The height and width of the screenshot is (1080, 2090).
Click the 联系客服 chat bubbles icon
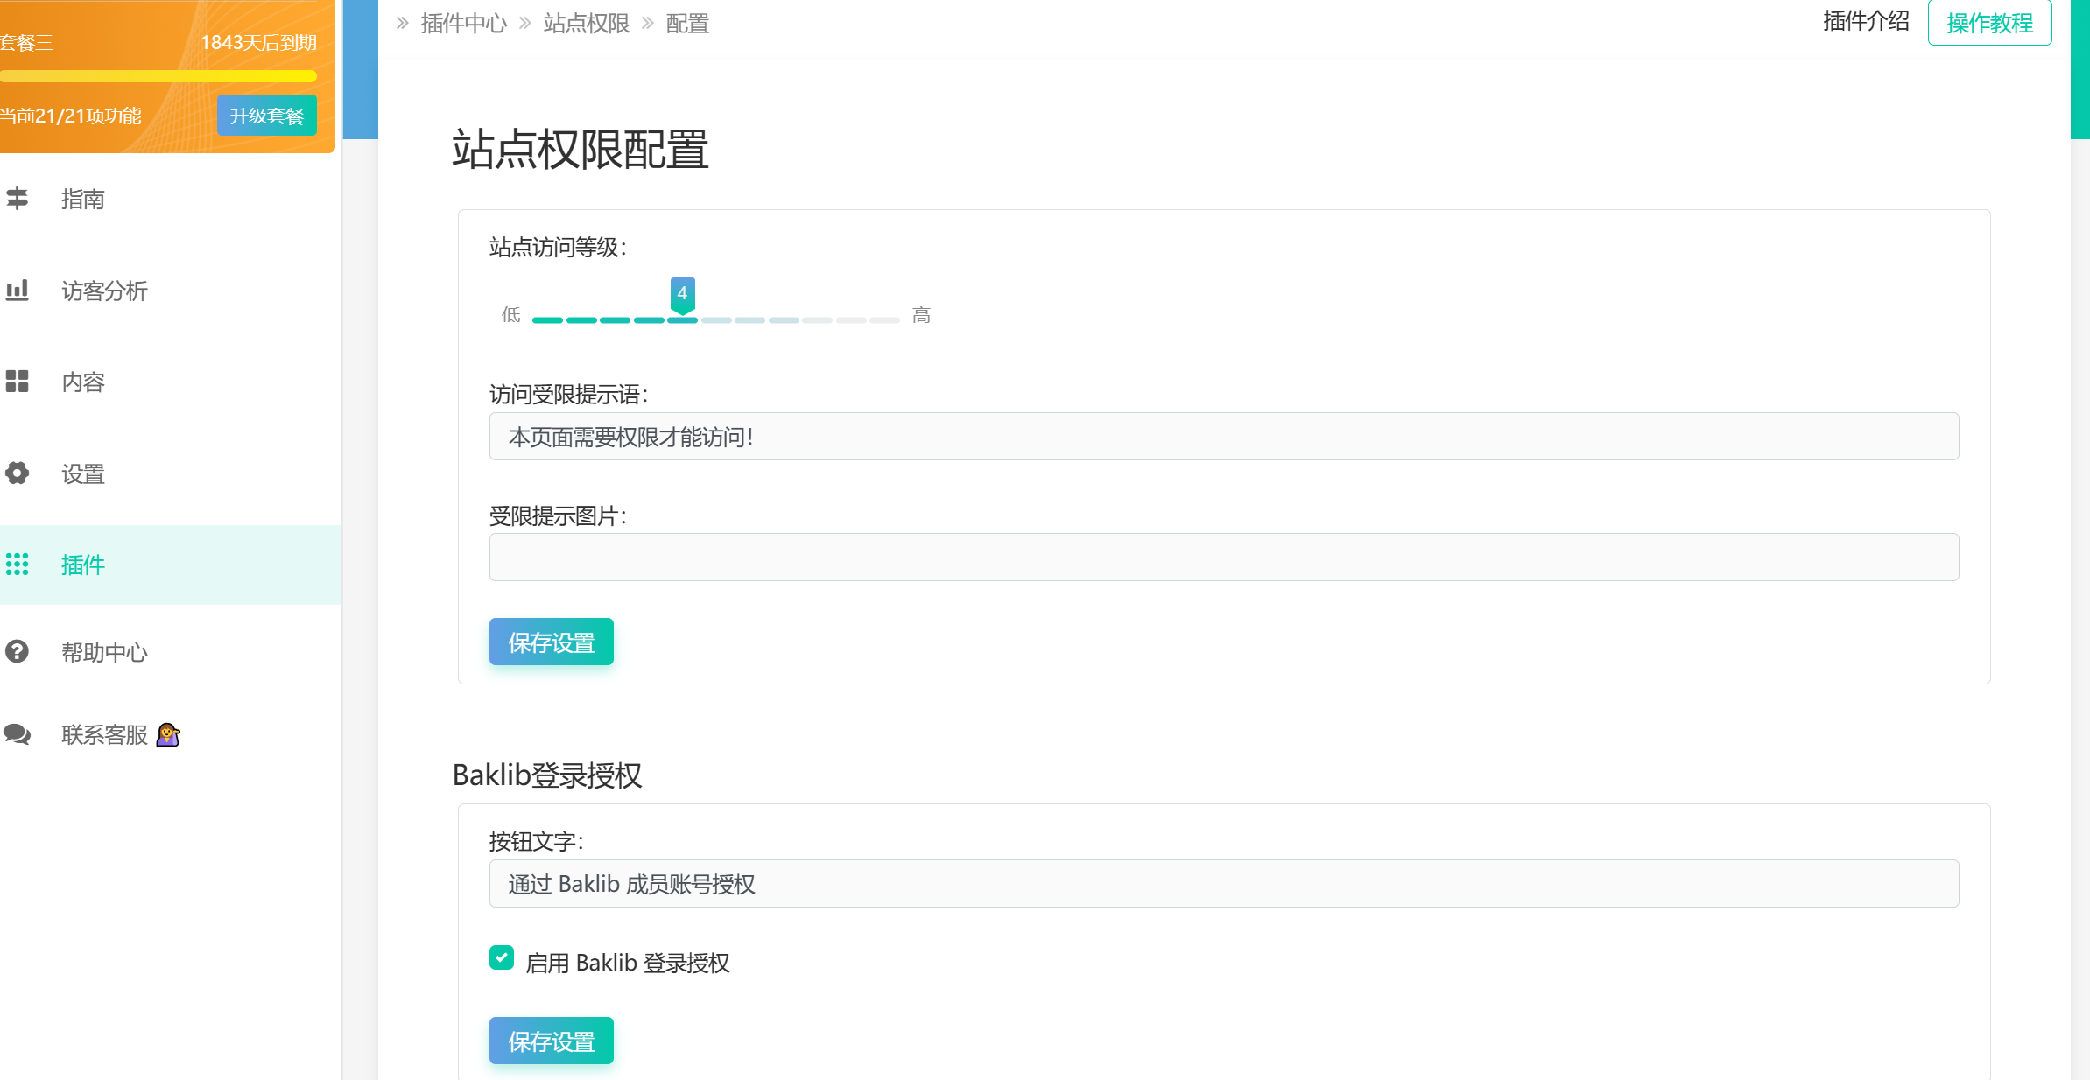(17, 734)
